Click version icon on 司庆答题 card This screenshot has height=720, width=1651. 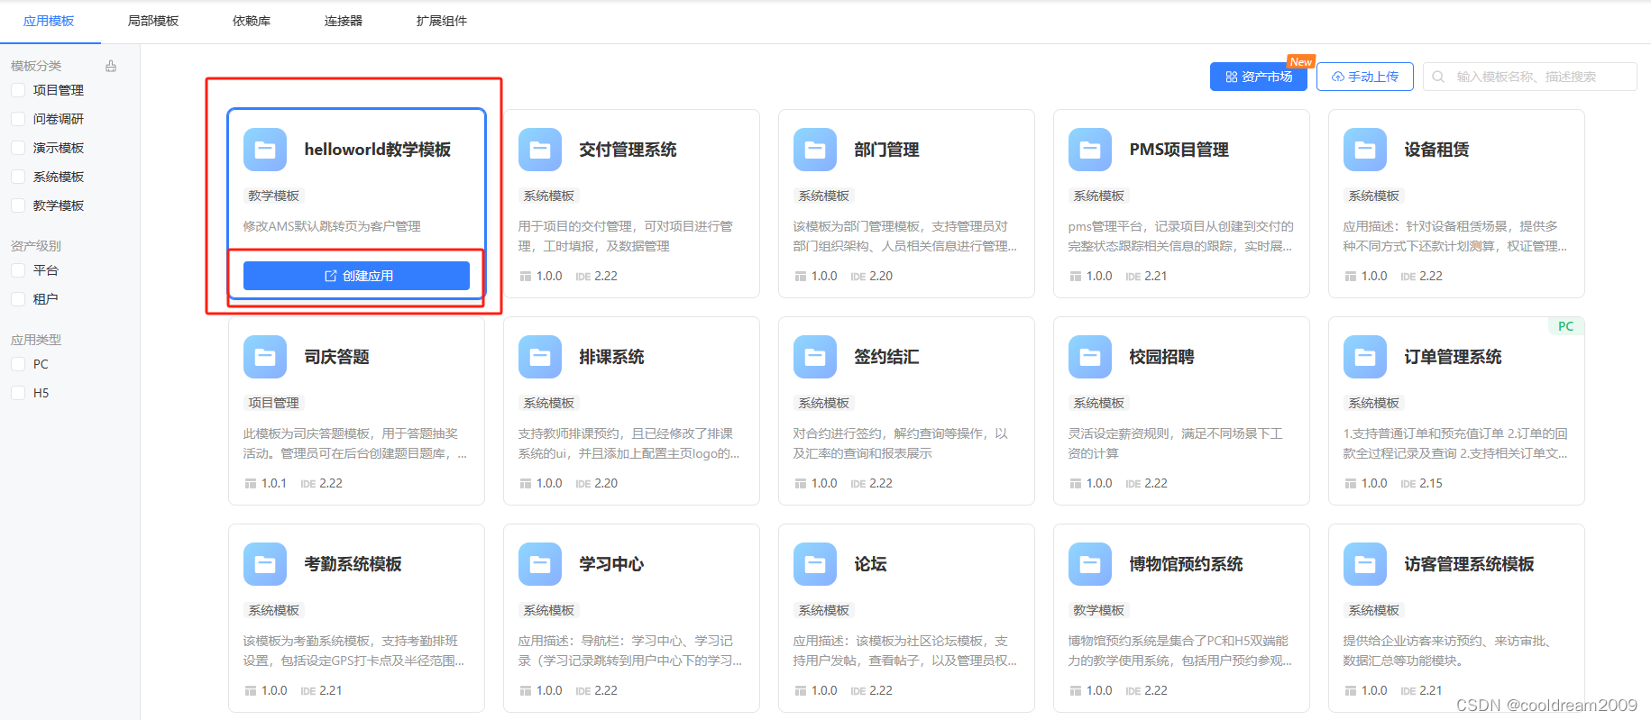pos(250,483)
